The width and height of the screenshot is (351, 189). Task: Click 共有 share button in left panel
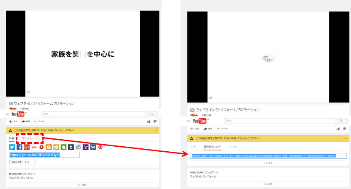click(26, 121)
